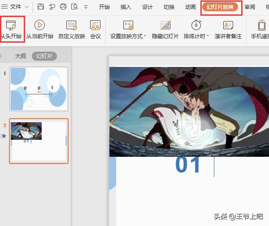Screen dimensions: 269x226
Task: Open presenter notes (演讲者备注)
Action: tap(228, 30)
